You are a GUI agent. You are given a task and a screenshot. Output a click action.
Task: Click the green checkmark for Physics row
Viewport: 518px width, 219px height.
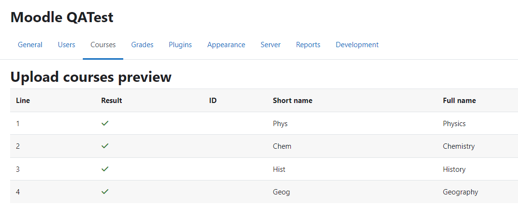105,123
